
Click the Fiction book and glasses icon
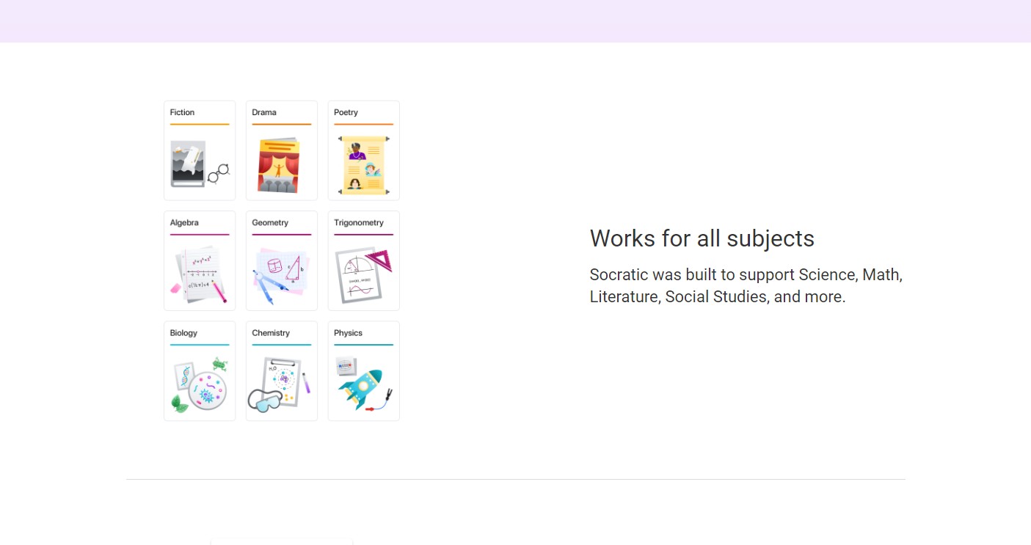pos(200,164)
